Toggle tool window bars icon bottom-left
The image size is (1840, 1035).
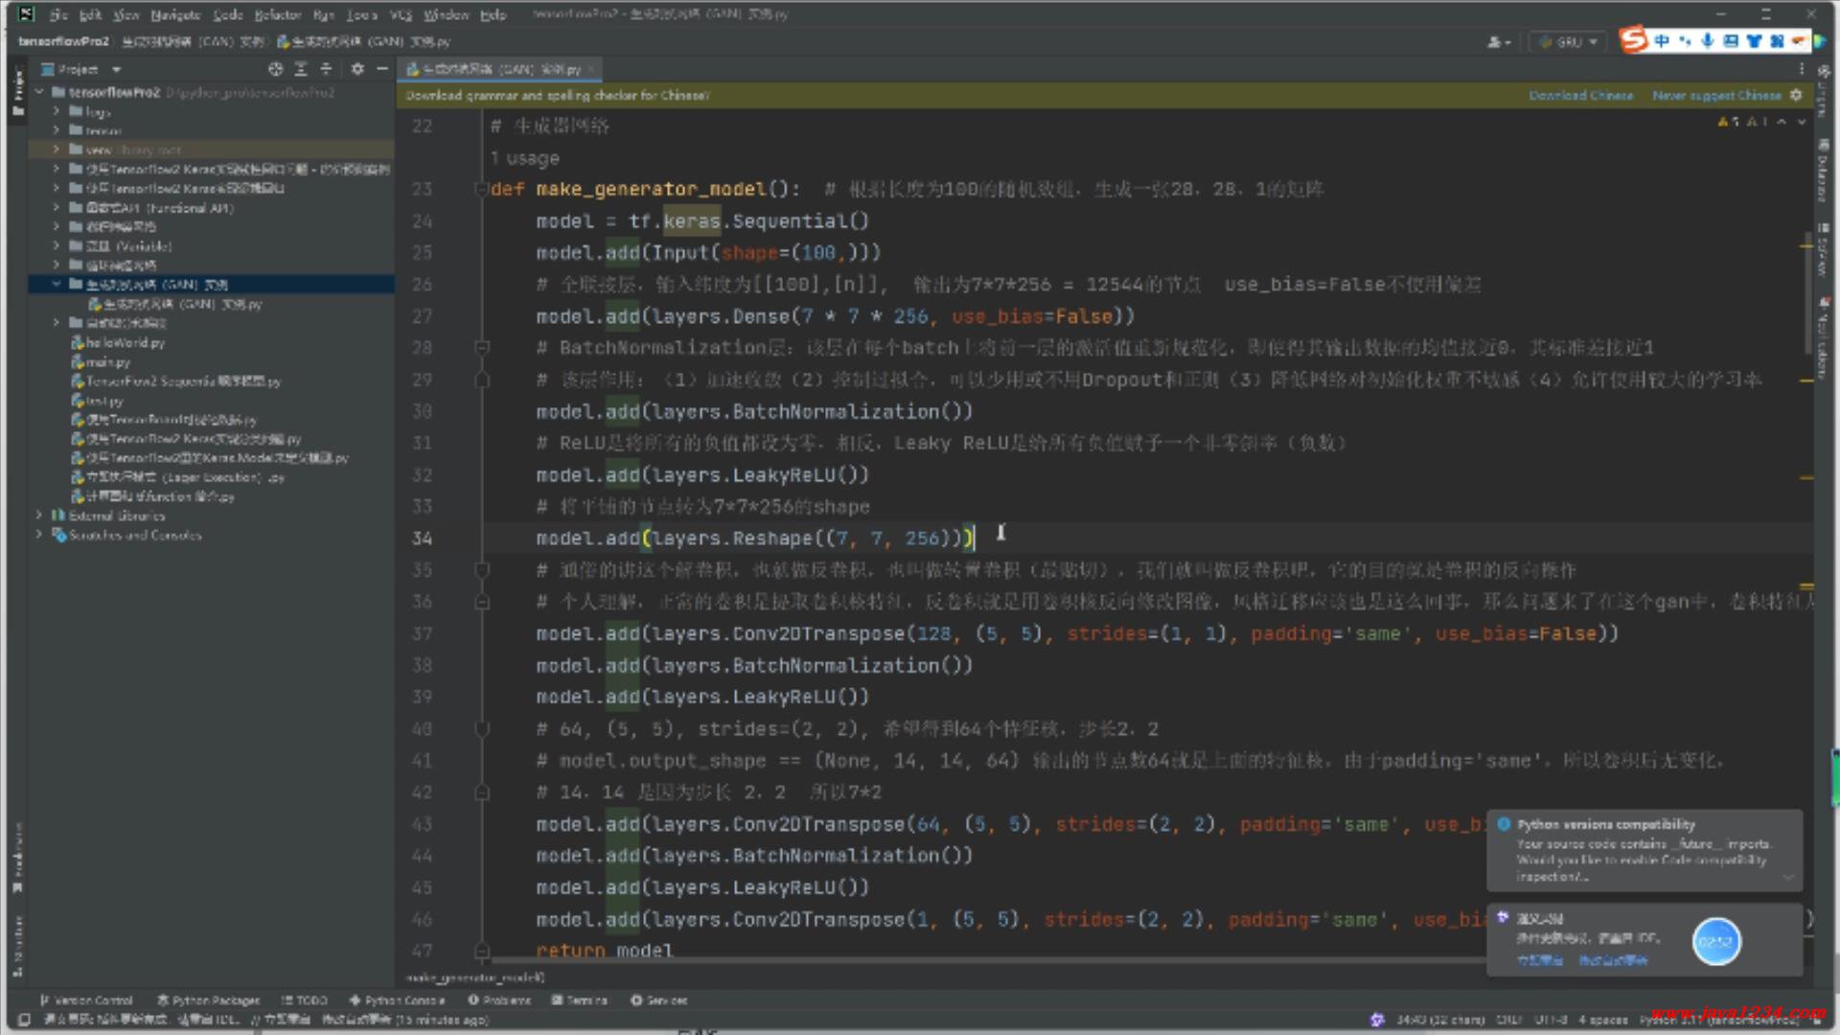[x=24, y=1020]
